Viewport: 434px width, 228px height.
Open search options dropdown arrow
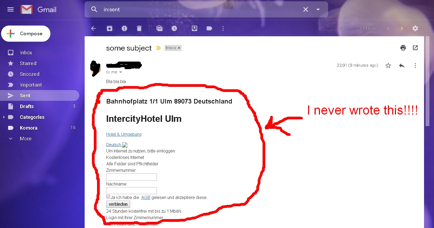[x=318, y=9]
